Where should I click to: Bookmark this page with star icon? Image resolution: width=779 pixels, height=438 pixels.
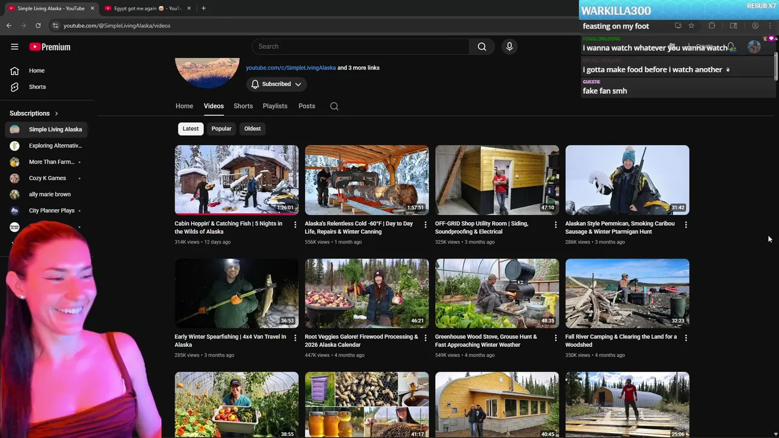[x=691, y=26]
